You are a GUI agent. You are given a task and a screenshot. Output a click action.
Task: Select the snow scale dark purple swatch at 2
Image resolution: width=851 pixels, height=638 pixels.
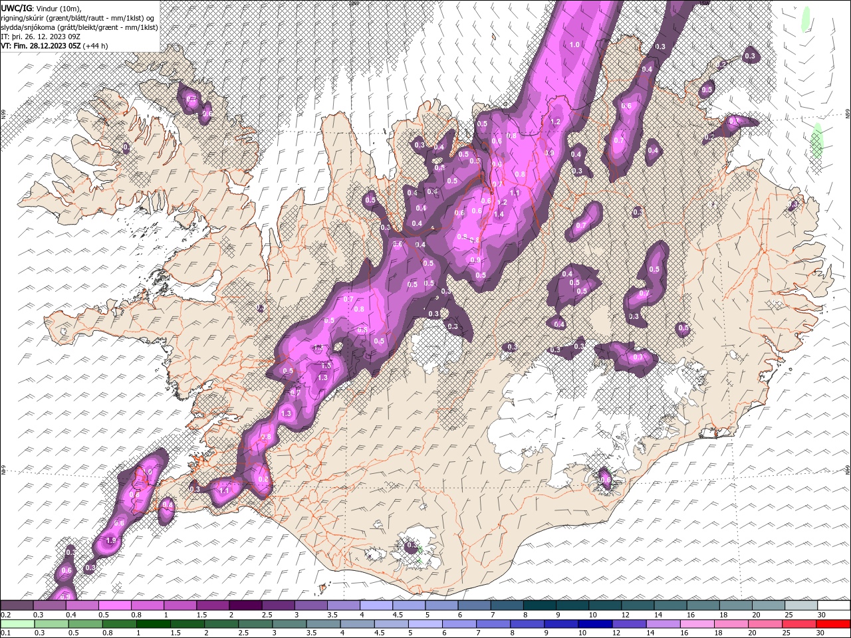245,605
